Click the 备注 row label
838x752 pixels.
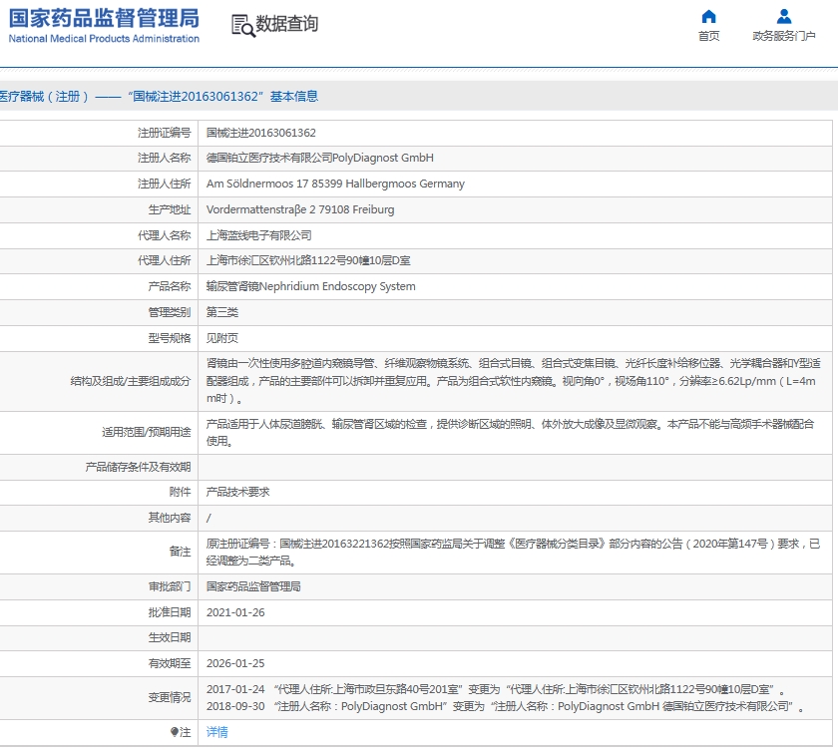pos(181,552)
